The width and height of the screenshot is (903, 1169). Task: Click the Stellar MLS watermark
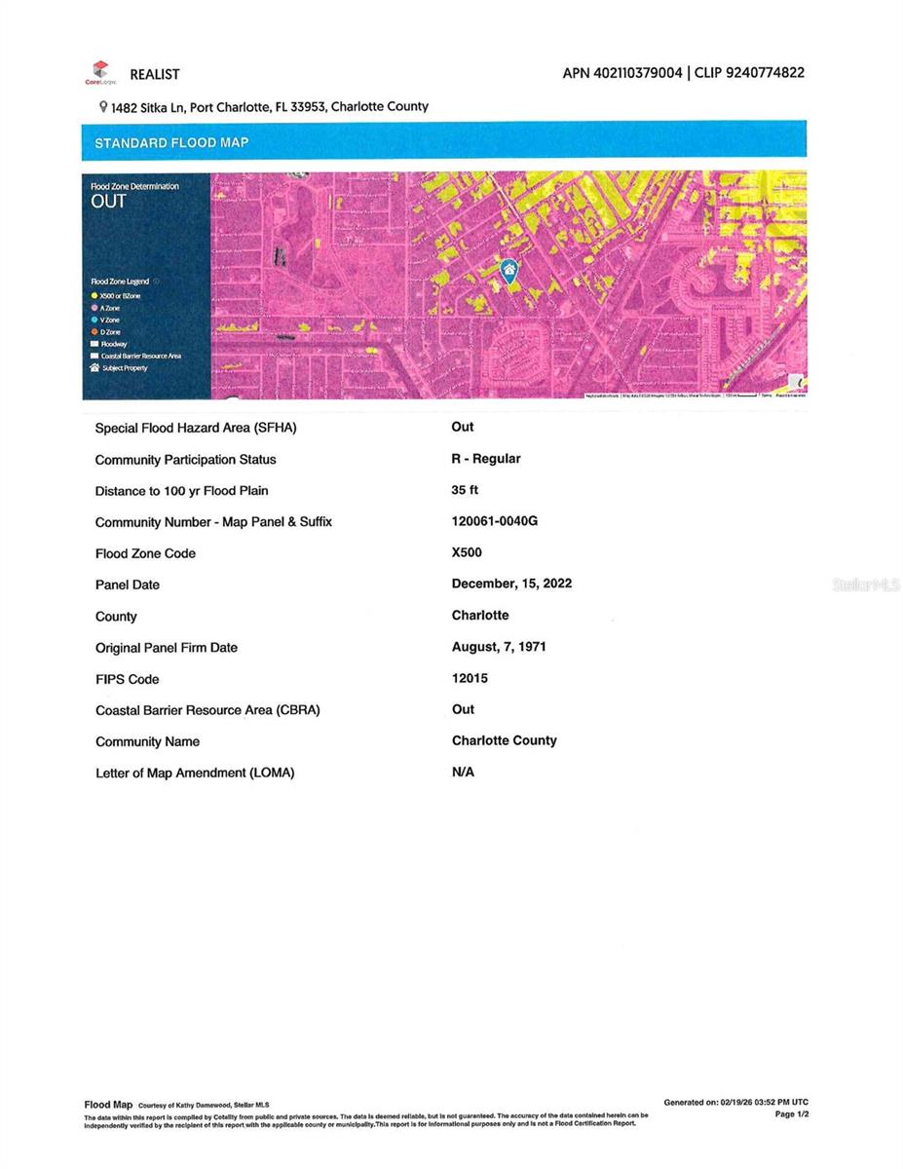click(x=866, y=585)
